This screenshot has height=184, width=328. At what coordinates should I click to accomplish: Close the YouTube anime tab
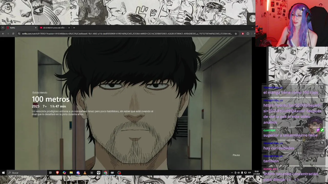69,28
